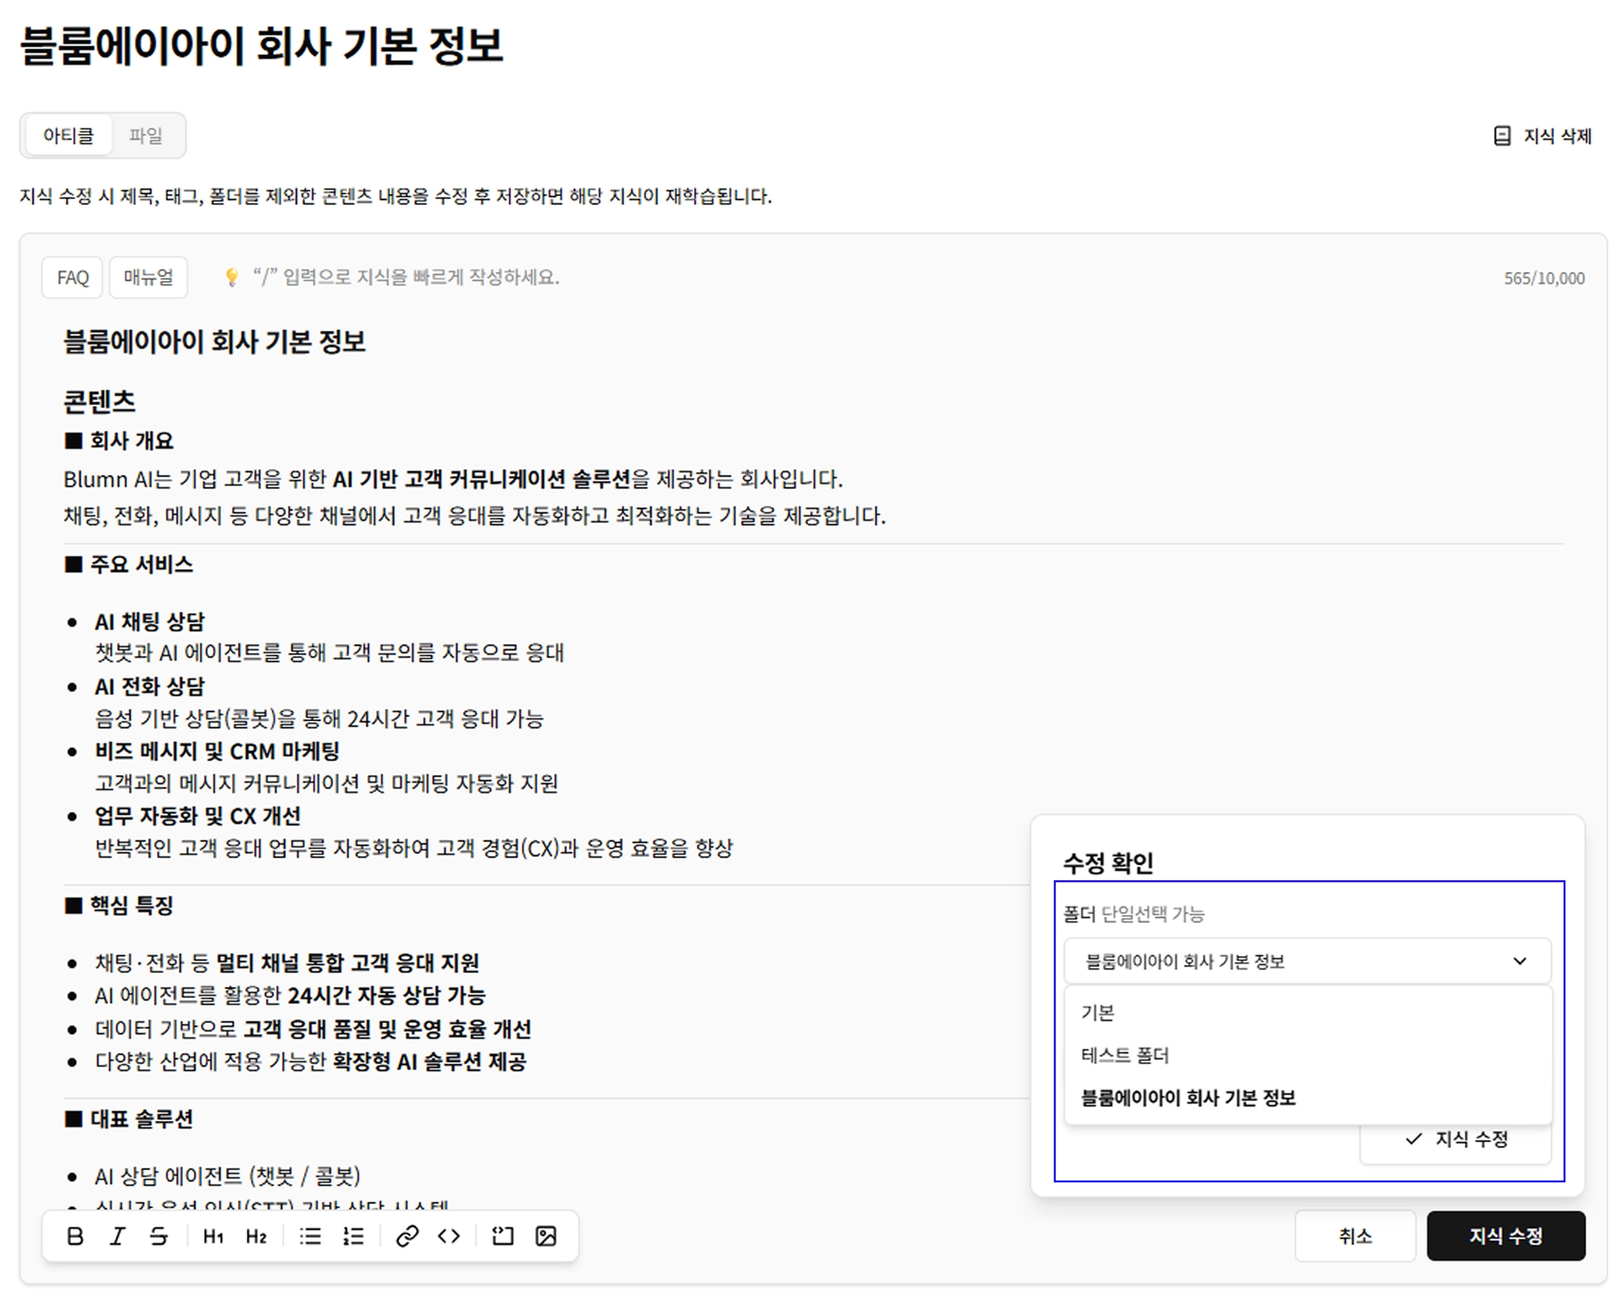Image resolution: width=1614 pixels, height=1298 pixels.
Task: Click the 음성 기반 상담(콜봇) description line
Action: (x=319, y=719)
